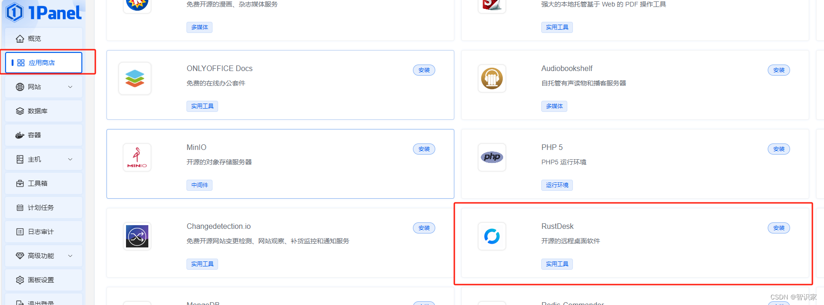Click 中间件 tag under MinIO
This screenshot has width=824, height=305.
pos(199,185)
